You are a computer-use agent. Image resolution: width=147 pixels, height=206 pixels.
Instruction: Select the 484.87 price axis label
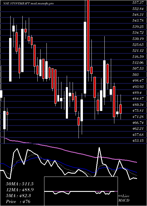(138, 99)
